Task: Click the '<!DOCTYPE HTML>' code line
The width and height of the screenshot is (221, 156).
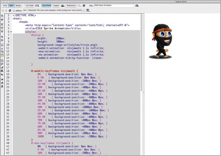Action: [24, 15]
